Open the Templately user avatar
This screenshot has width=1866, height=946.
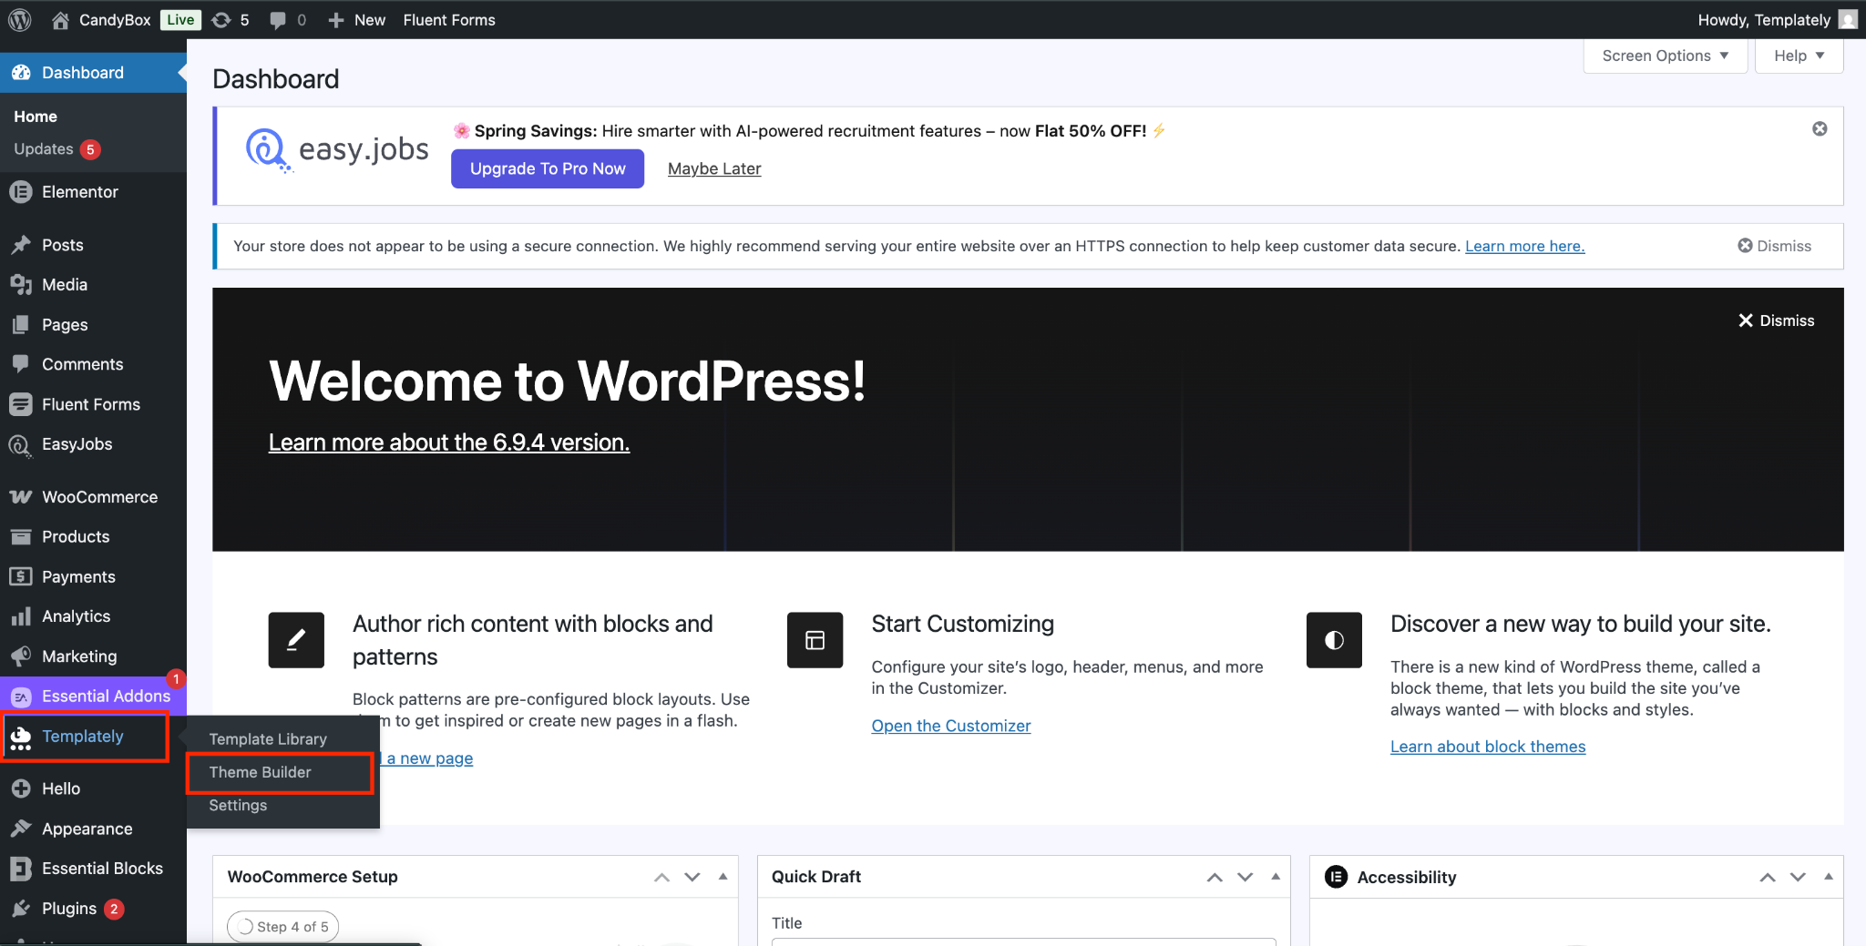point(1848,20)
